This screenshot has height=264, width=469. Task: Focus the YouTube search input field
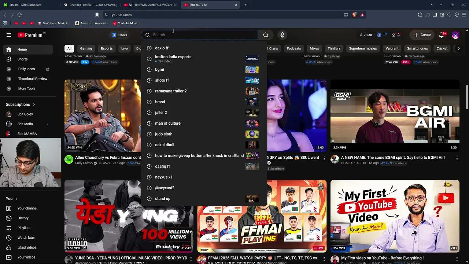(200, 35)
